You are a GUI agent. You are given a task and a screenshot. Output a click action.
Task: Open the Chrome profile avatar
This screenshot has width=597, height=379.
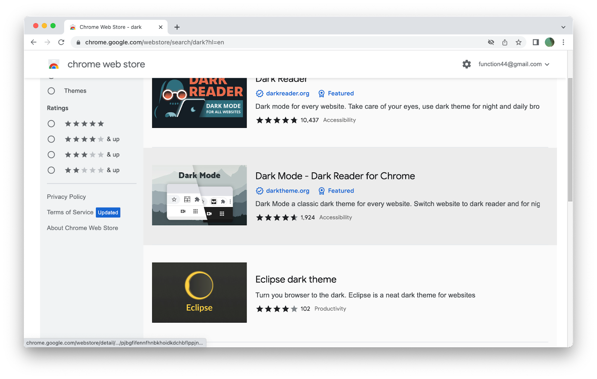[x=550, y=42]
